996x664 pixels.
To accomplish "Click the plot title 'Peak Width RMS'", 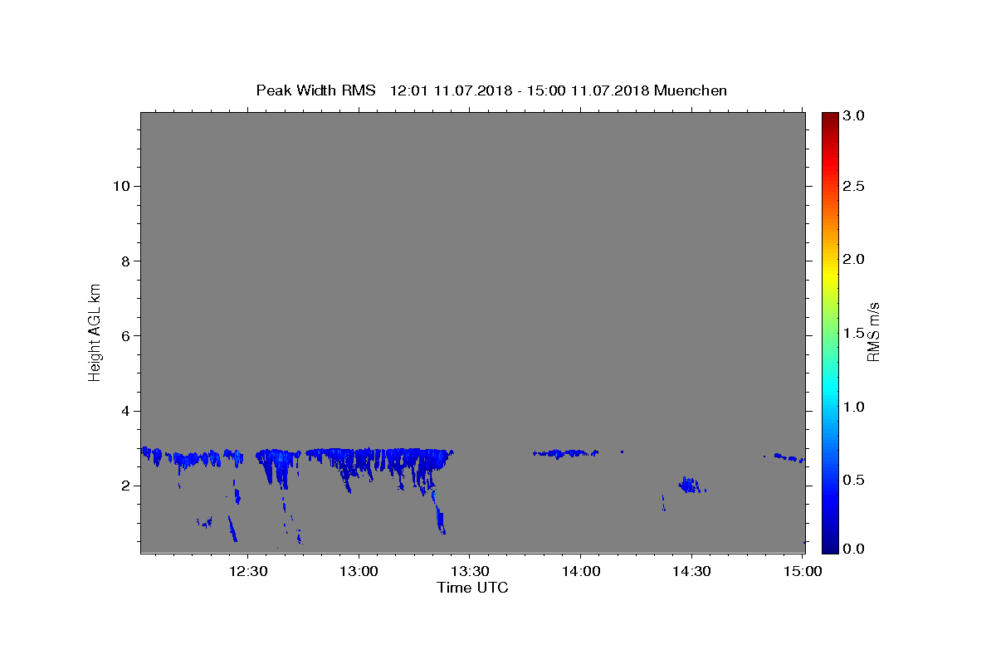I will pos(315,90).
